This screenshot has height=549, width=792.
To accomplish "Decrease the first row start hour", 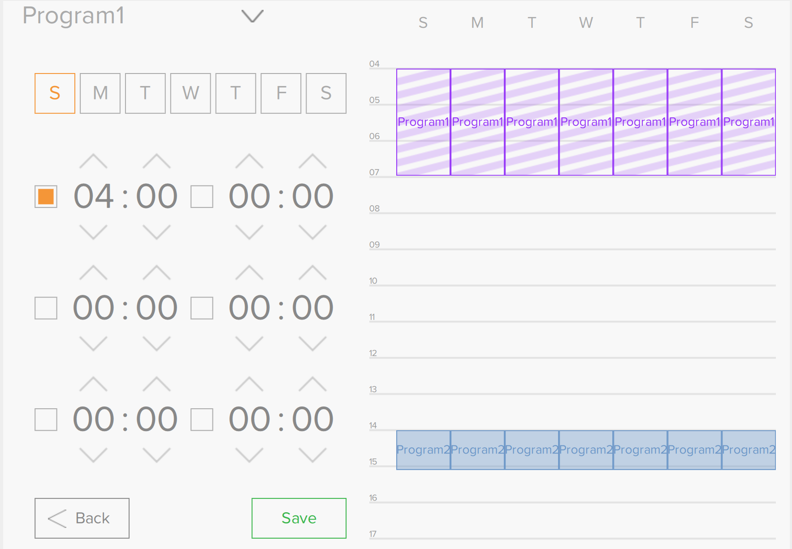I will [93, 232].
